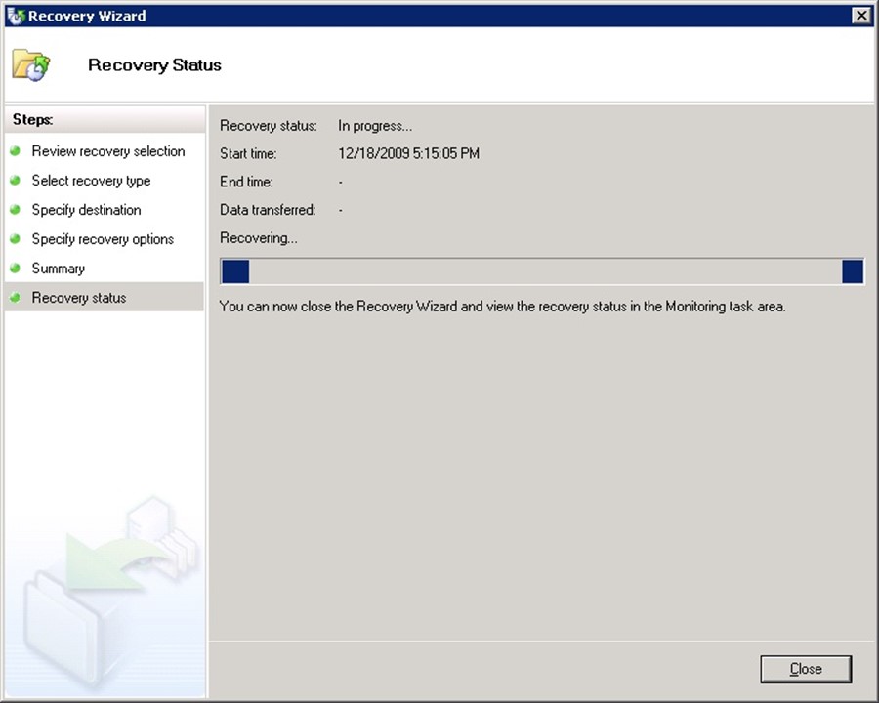The width and height of the screenshot is (879, 703).
Task: Click the In progress... recovery status text
Action: (375, 126)
